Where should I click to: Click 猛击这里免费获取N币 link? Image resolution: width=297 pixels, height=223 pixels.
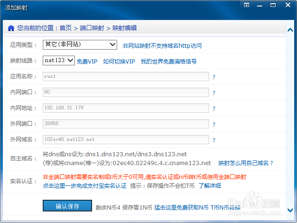(x=181, y=208)
